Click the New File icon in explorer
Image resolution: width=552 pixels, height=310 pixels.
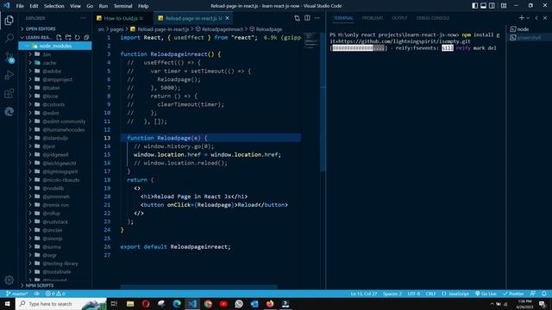click(59, 37)
